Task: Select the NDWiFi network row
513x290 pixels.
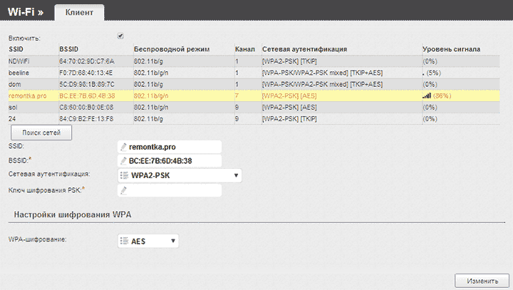Action: click(20, 61)
